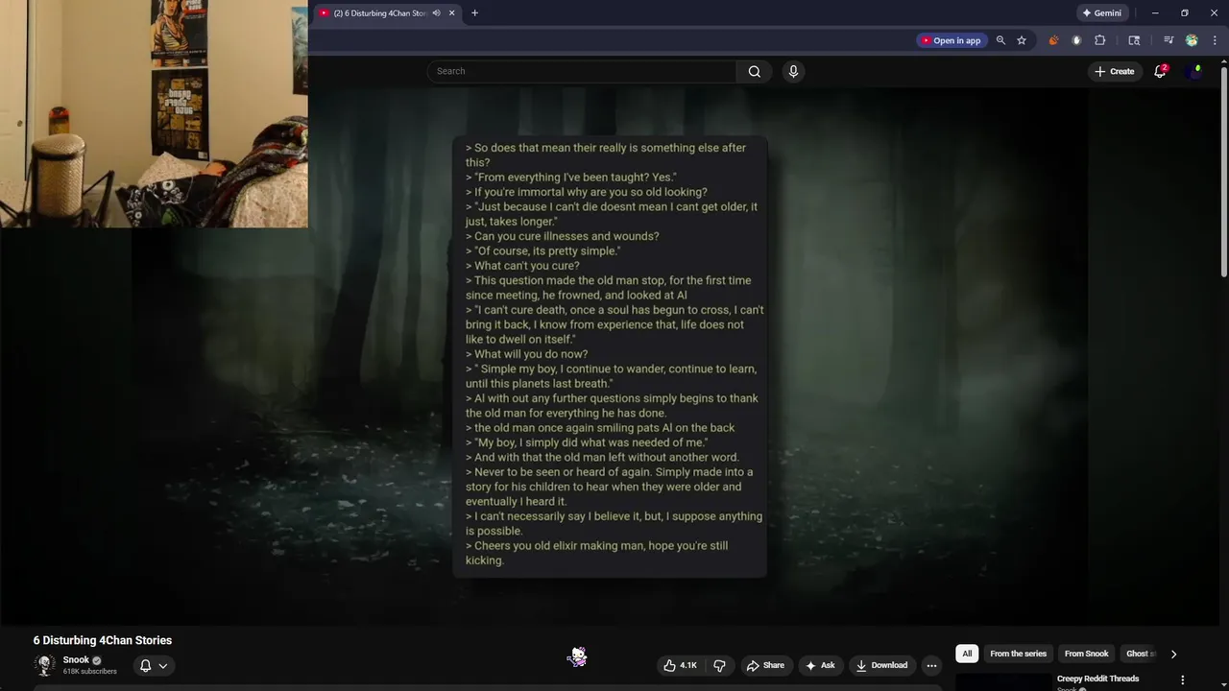Open Creepy Reddit Threads video options menu
The image size is (1229, 691).
(1182, 679)
